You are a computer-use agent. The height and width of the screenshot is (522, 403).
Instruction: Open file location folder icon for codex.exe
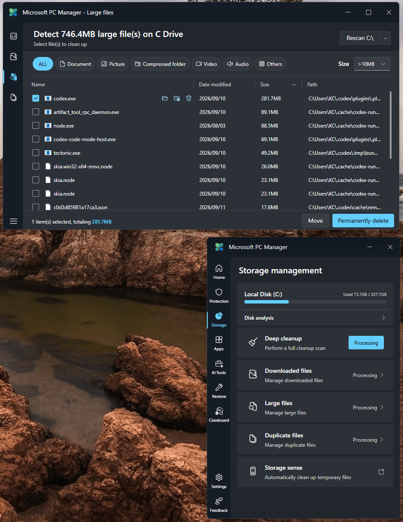coord(165,99)
